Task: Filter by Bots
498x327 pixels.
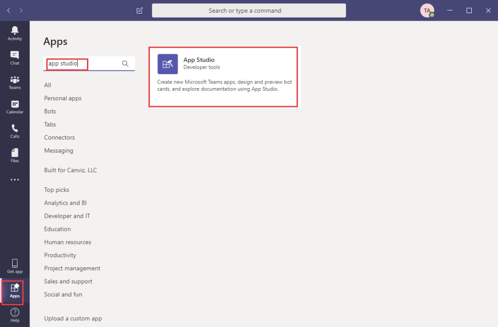Action: [x=50, y=111]
